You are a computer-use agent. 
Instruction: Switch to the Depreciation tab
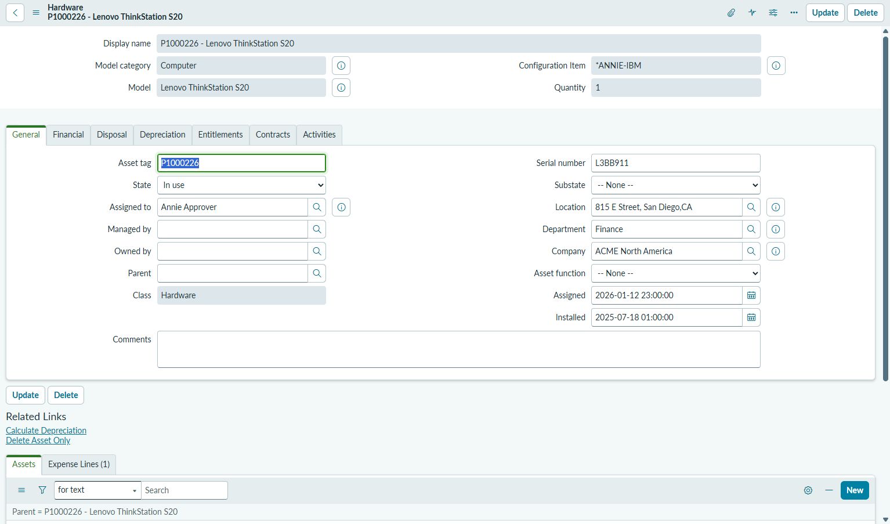coord(162,135)
